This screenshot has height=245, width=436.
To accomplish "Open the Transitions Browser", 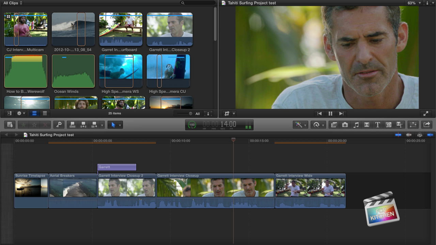I will pyautogui.click(x=367, y=125).
